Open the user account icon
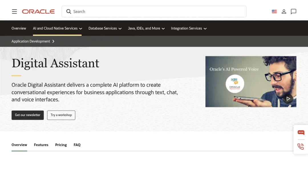The height and width of the screenshot is (173, 308). coord(284,12)
